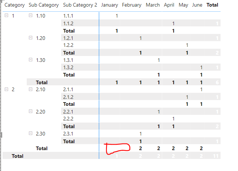
Task: Click June value in row 1.3.2
Action: click(201, 67)
